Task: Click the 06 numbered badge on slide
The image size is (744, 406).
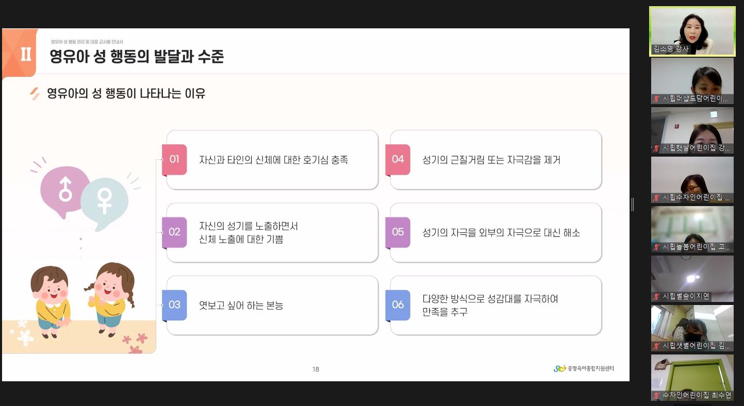Action: click(398, 305)
